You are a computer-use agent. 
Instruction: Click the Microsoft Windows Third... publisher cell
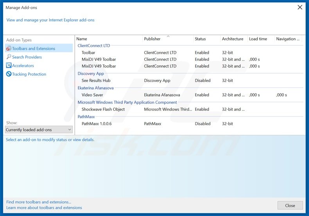[x=168, y=109]
